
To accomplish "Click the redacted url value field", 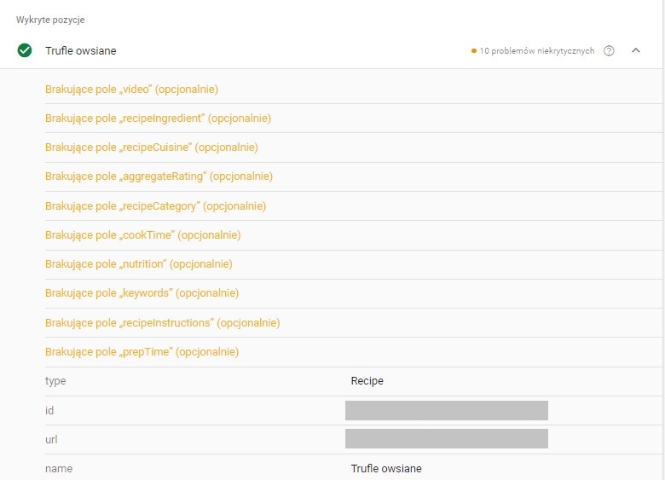I will point(446,439).
